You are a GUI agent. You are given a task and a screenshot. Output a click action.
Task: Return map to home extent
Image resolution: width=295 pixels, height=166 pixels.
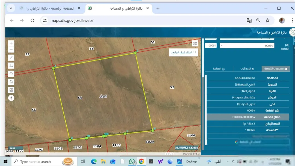click(11, 82)
